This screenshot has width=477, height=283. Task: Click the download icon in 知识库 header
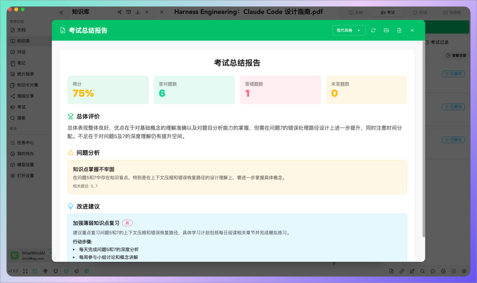138,12
